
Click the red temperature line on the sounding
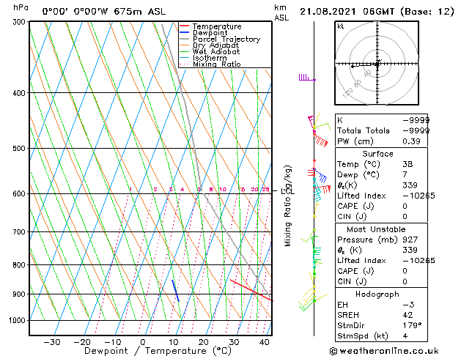pos(251,289)
